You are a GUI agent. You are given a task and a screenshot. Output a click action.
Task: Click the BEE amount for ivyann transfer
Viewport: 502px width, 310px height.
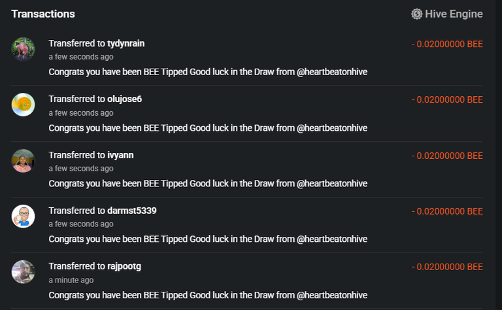click(x=447, y=156)
